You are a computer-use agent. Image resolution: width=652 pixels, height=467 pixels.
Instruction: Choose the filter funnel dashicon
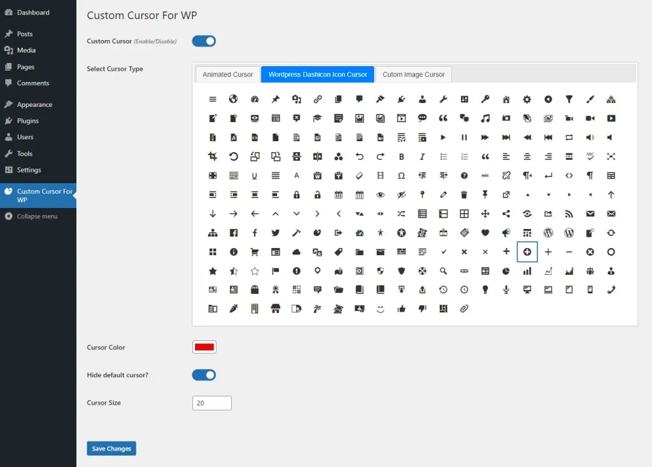click(x=569, y=99)
